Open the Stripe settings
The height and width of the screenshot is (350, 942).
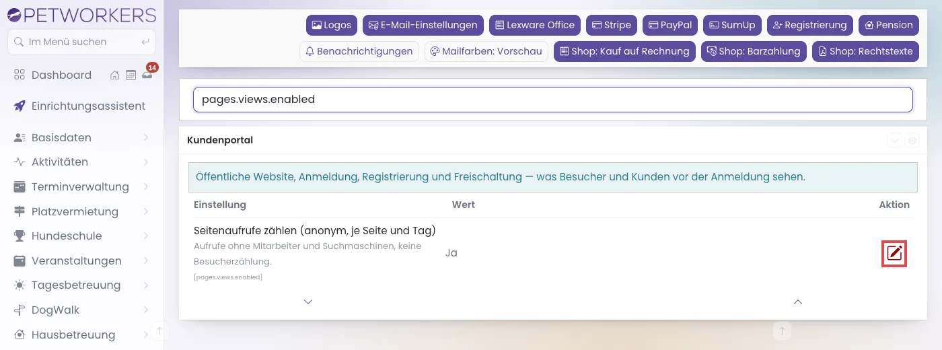tap(612, 25)
